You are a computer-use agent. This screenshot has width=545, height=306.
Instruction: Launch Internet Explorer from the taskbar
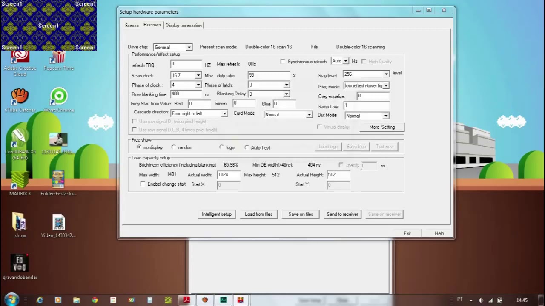(x=40, y=300)
